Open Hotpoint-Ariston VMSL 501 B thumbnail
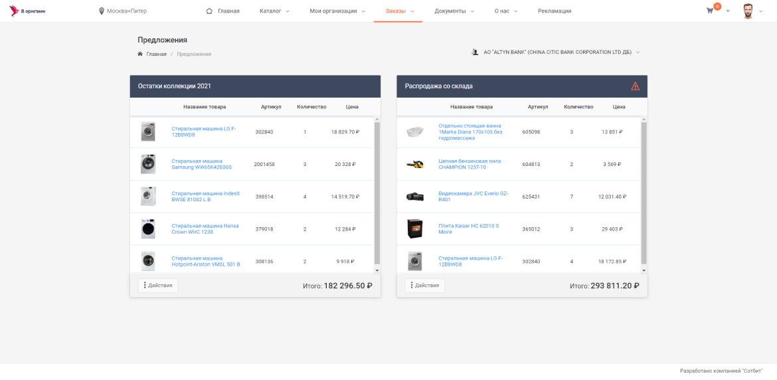 coord(147,261)
